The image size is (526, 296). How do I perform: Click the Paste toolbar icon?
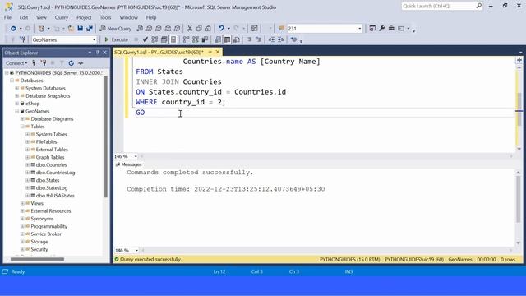tap(208, 29)
